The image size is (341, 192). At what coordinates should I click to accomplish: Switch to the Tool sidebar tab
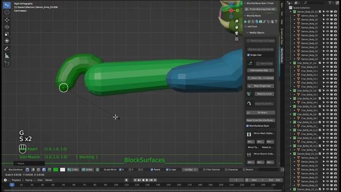tap(282, 13)
